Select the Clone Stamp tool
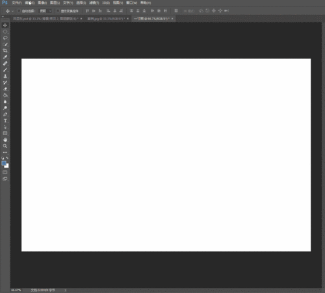Image resolution: width=325 pixels, height=293 pixels. [5, 76]
